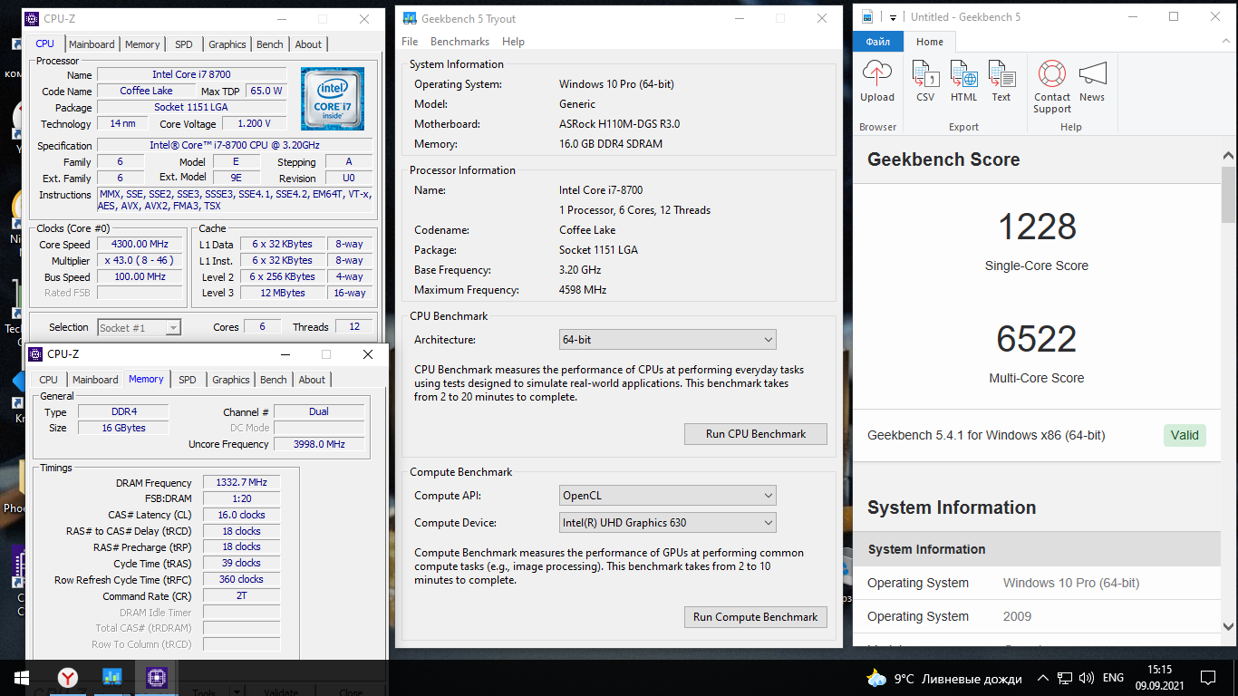This screenshot has height=696, width=1238.
Task: Click the Geekbench 5 document icon in title bar
Action: 867,16
